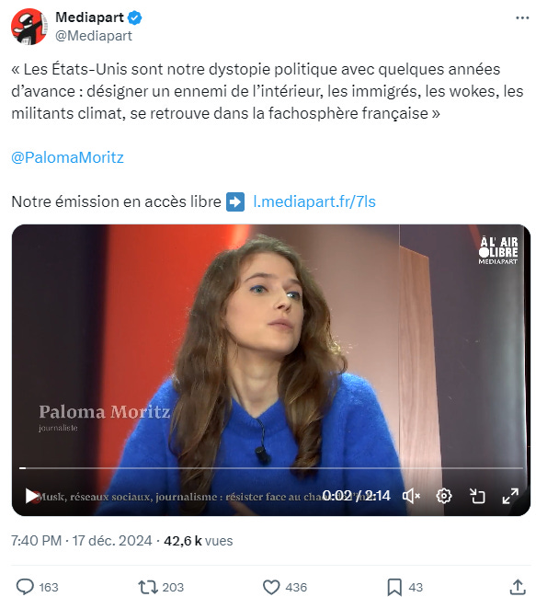The image size is (536, 597).
Task: Click the blue verified badge
Action: pos(134,17)
